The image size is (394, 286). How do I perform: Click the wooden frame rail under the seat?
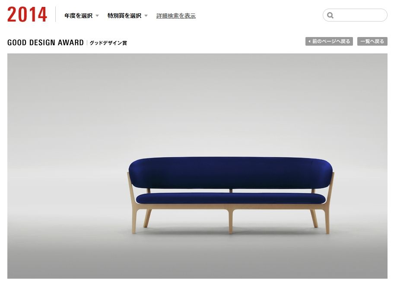[231, 207]
